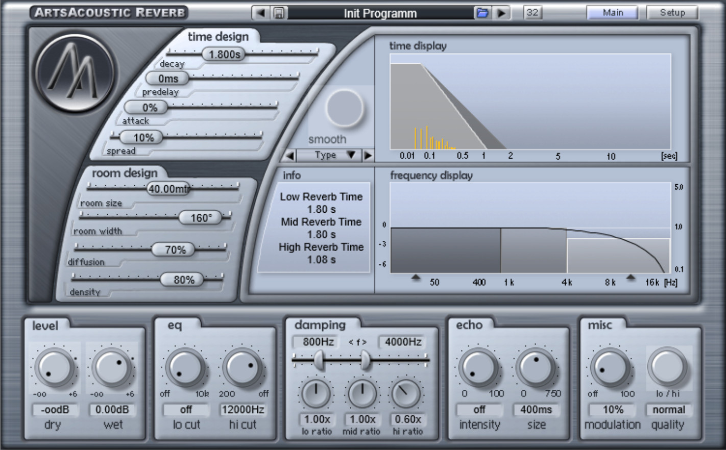Click the -oodB dry value field
The height and width of the screenshot is (450, 726).
55,410
